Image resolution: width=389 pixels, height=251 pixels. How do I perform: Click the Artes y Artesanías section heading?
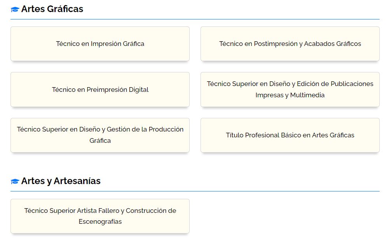(61, 181)
